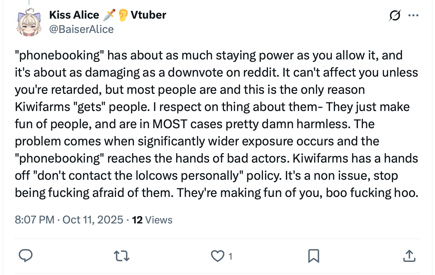435x275 pixels.
Task: Click the reply speech bubble icon
Action: point(25,255)
